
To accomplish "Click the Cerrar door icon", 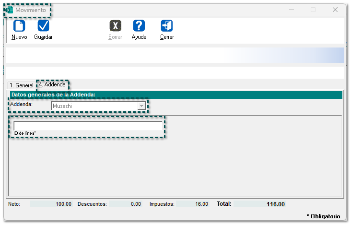I will 167,26.
